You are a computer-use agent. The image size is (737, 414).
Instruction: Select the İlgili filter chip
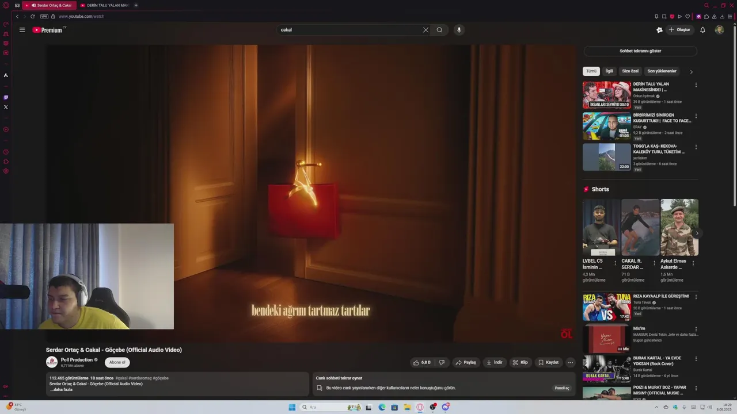(x=609, y=71)
